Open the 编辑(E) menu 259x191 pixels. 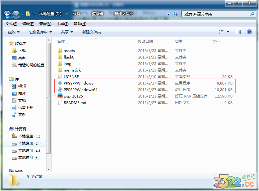click(x=28, y=24)
